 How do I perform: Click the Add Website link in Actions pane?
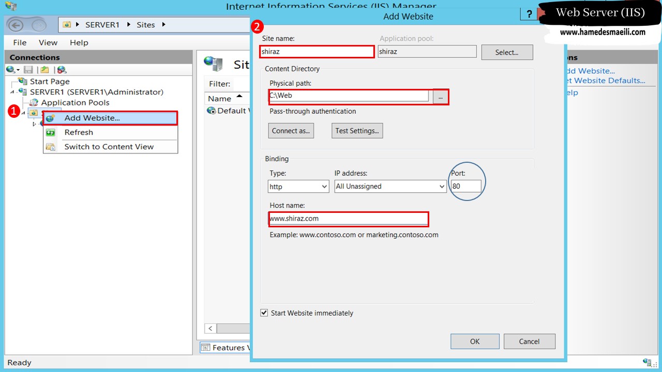click(x=590, y=71)
